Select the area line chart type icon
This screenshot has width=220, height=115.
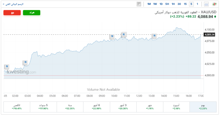pos(206,4)
